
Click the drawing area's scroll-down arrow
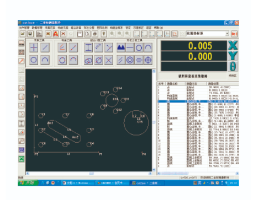pos(154,170)
